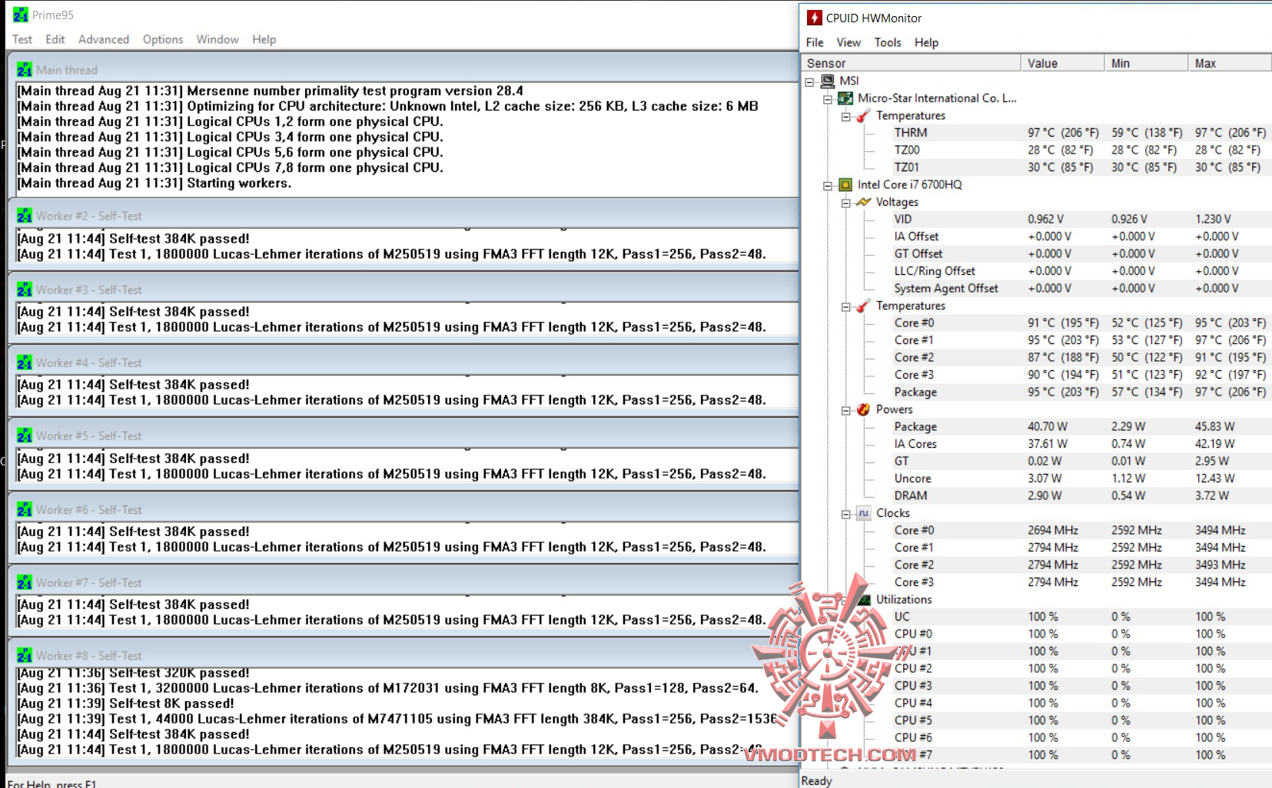Collapse the Voltages group

point(845,203)
